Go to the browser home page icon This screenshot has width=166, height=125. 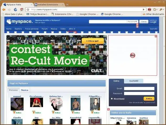point(22,10)
